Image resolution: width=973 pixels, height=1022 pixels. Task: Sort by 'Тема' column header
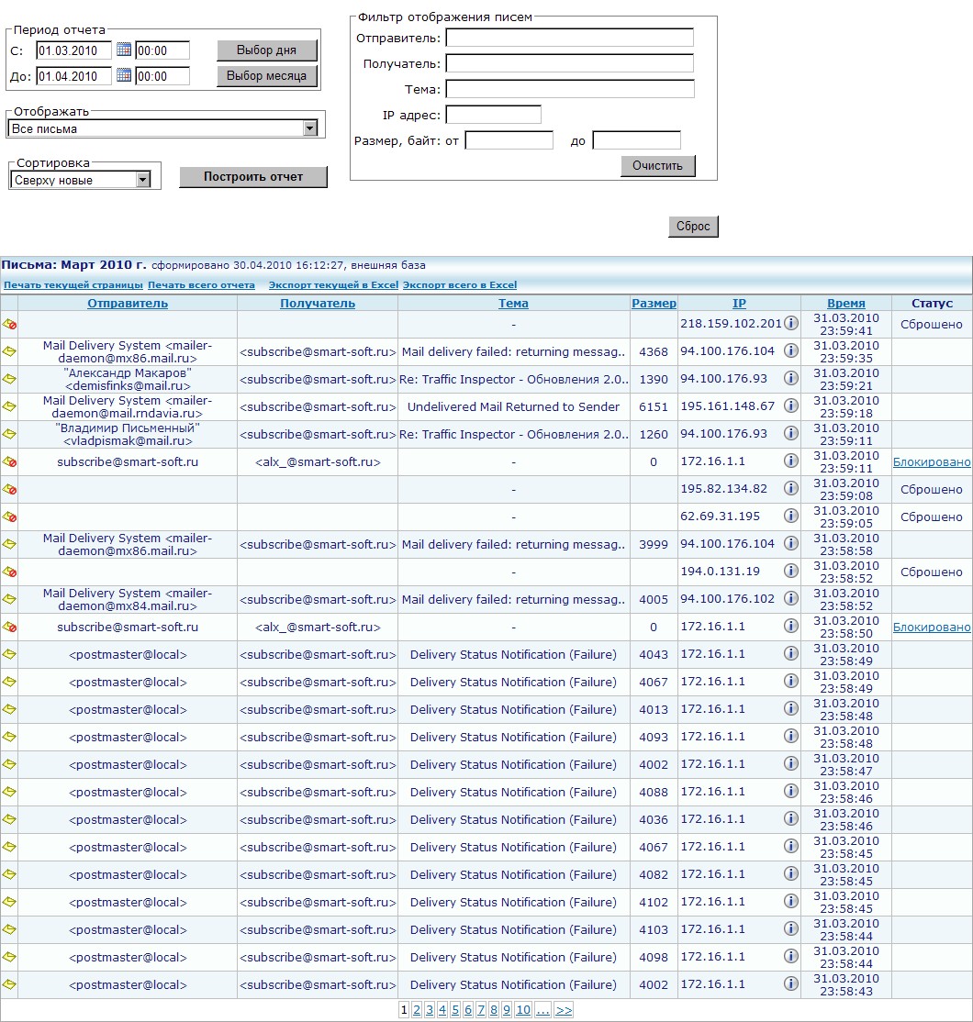click(513, 303)
